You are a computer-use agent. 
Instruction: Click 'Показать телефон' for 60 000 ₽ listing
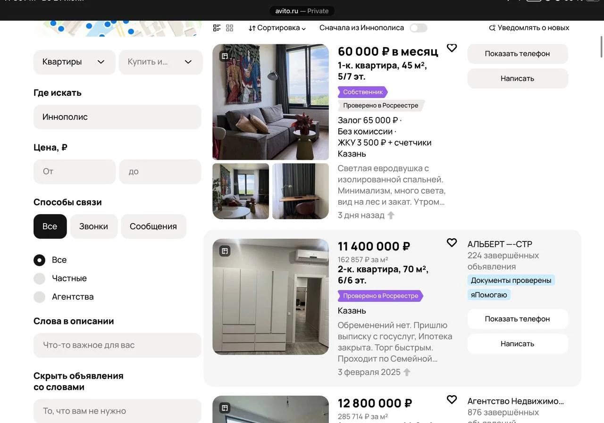(518, 54)
